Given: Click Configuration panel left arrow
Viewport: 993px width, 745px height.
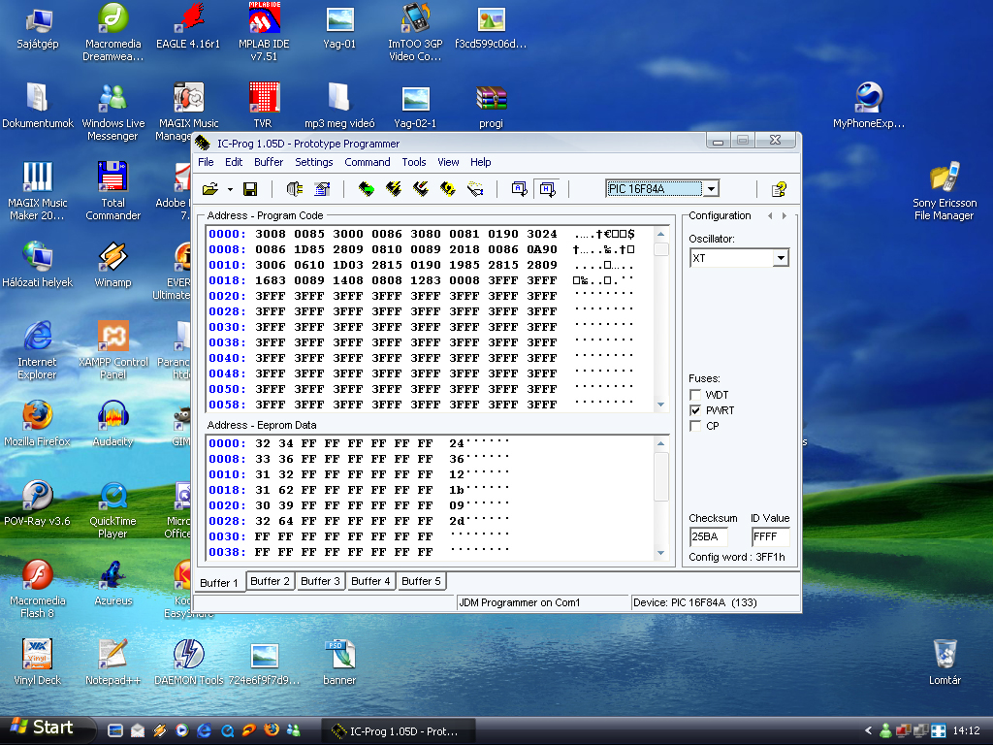Looking at the screenshot, I should pyautogui.click(x=770, y=216).
